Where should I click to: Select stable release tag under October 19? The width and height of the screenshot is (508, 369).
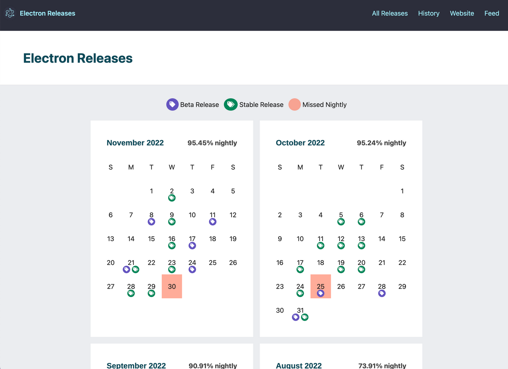341,270
